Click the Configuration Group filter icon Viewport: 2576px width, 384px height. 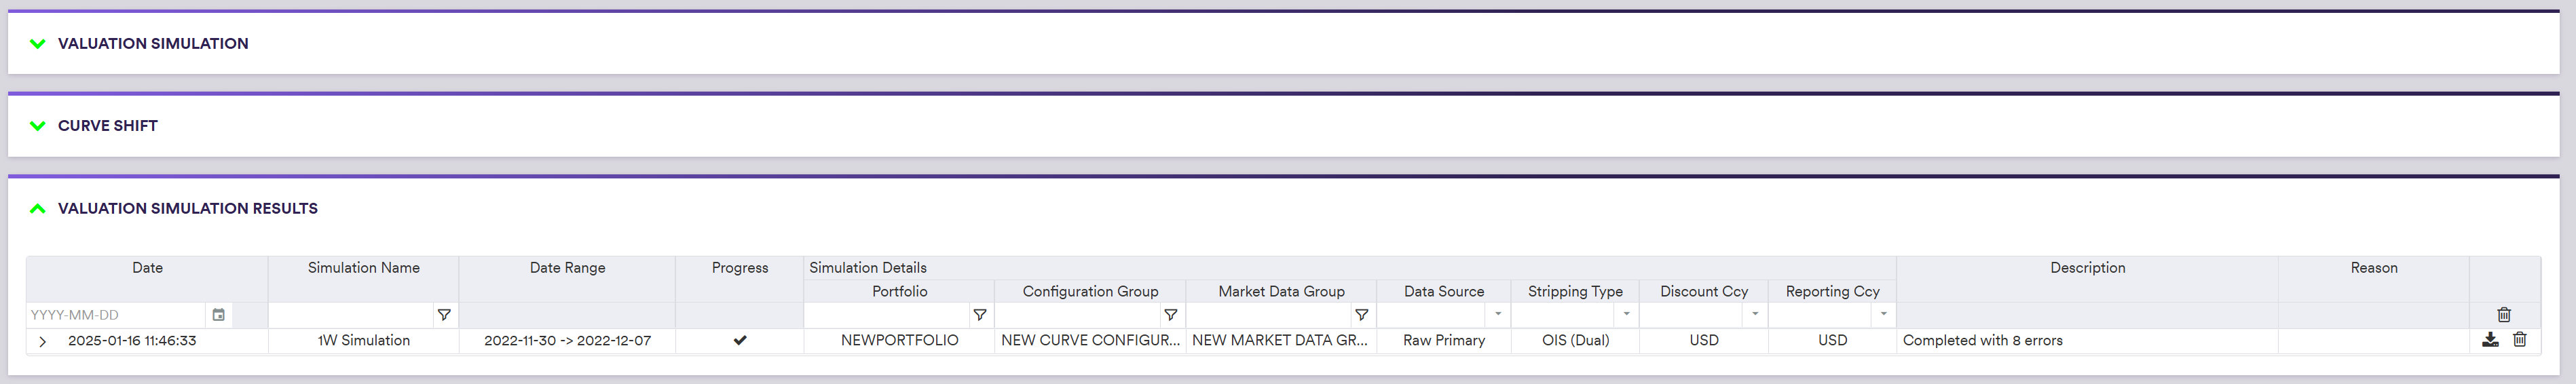click(1170, 315)
